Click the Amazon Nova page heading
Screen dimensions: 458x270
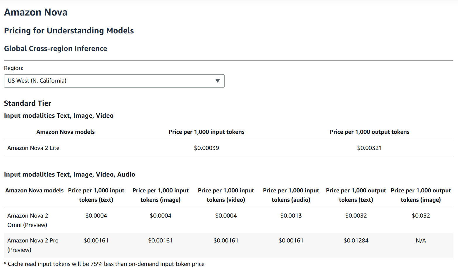36,12
